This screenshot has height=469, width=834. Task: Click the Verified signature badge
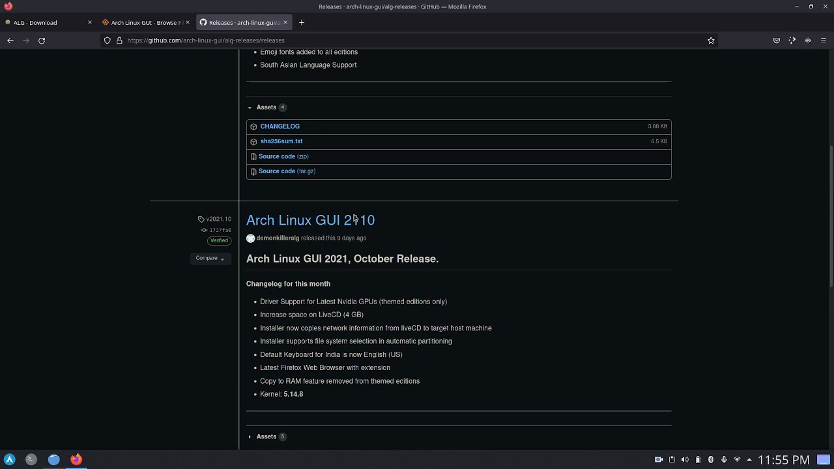tap(219, 241)
